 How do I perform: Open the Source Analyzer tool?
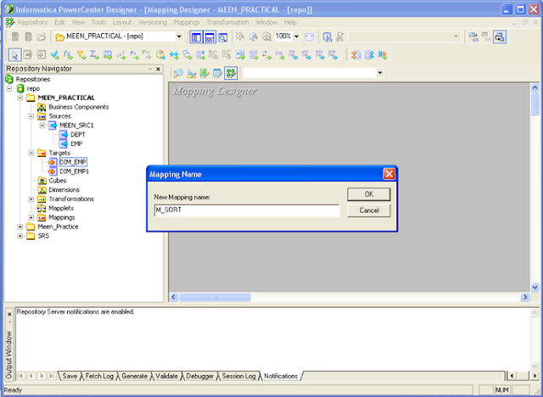point(178,73)
